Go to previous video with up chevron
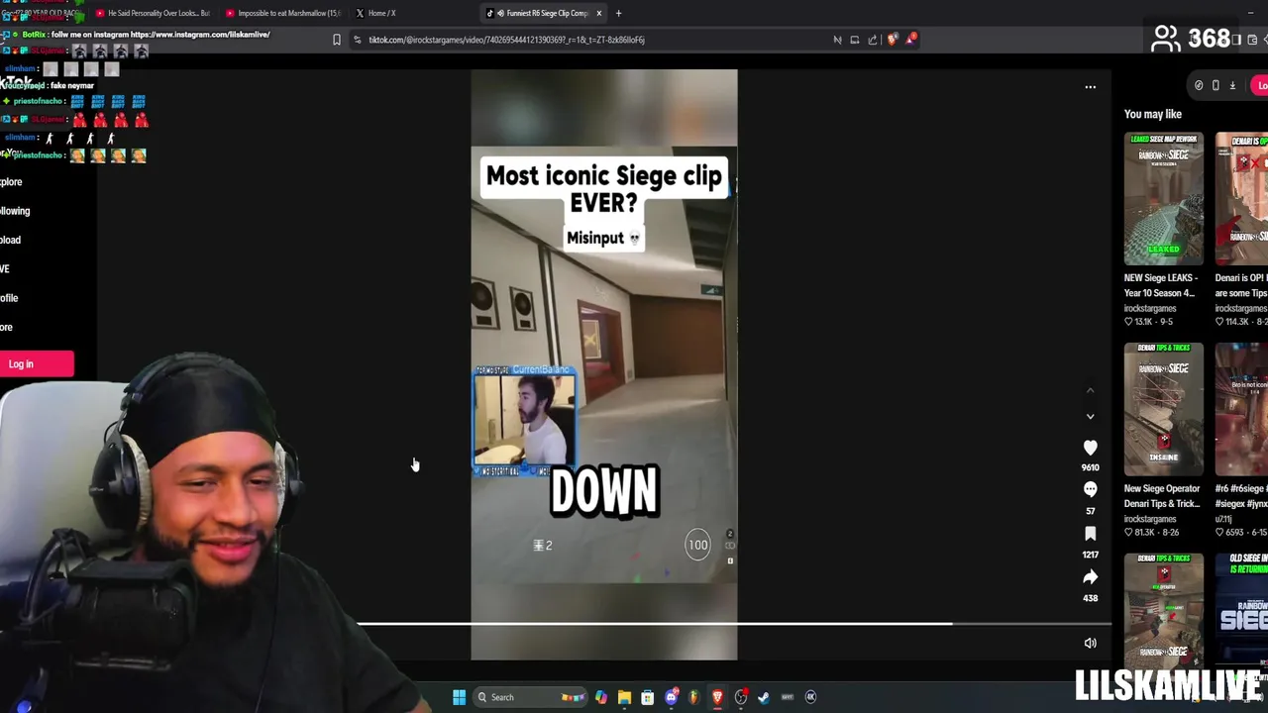Viewport: 1268px width, 713px height. [1090, 391]
